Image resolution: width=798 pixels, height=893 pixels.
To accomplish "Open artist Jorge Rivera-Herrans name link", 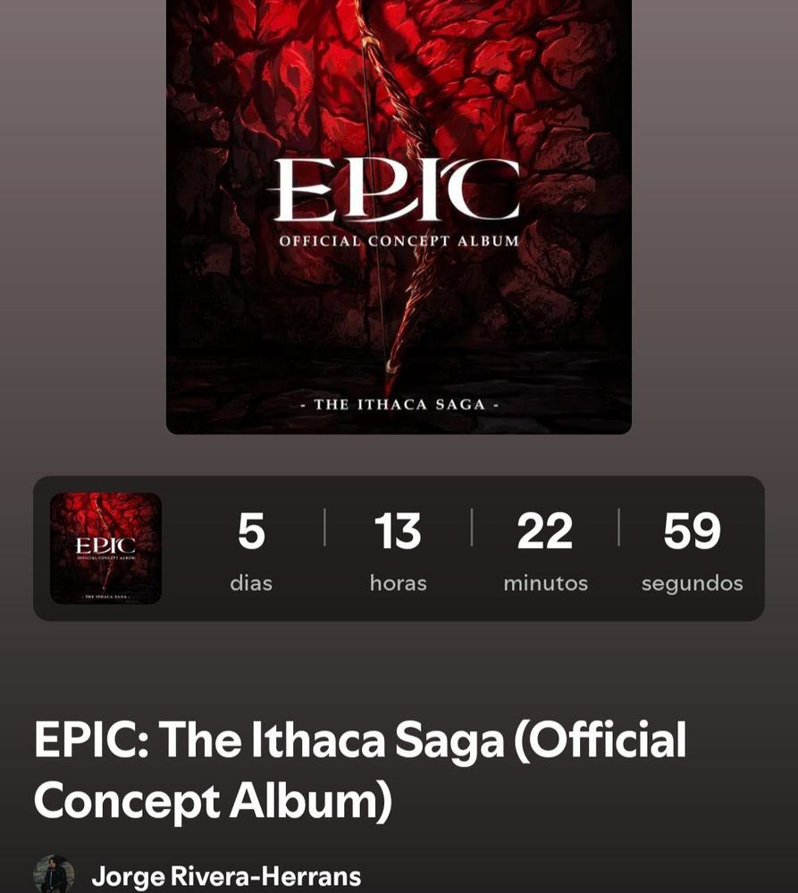I will coord(226,877).
